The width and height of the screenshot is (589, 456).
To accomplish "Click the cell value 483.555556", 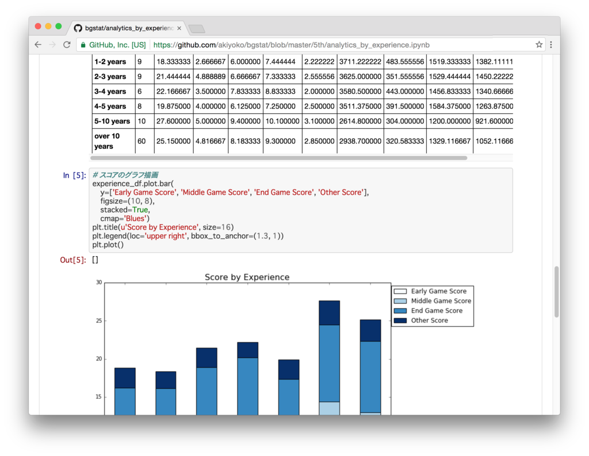I will coord(405,61).
